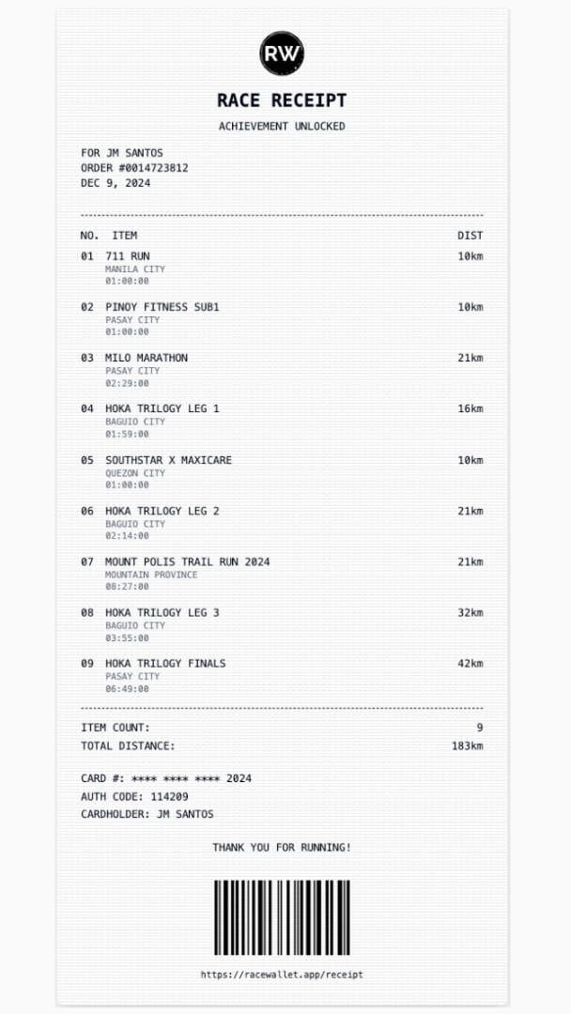571x1014 pixels.
Task: Click the barcode image
Action: [x=282, y=917]
